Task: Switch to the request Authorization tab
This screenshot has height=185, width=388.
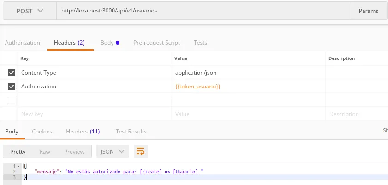Action: (x=23, y=43)
